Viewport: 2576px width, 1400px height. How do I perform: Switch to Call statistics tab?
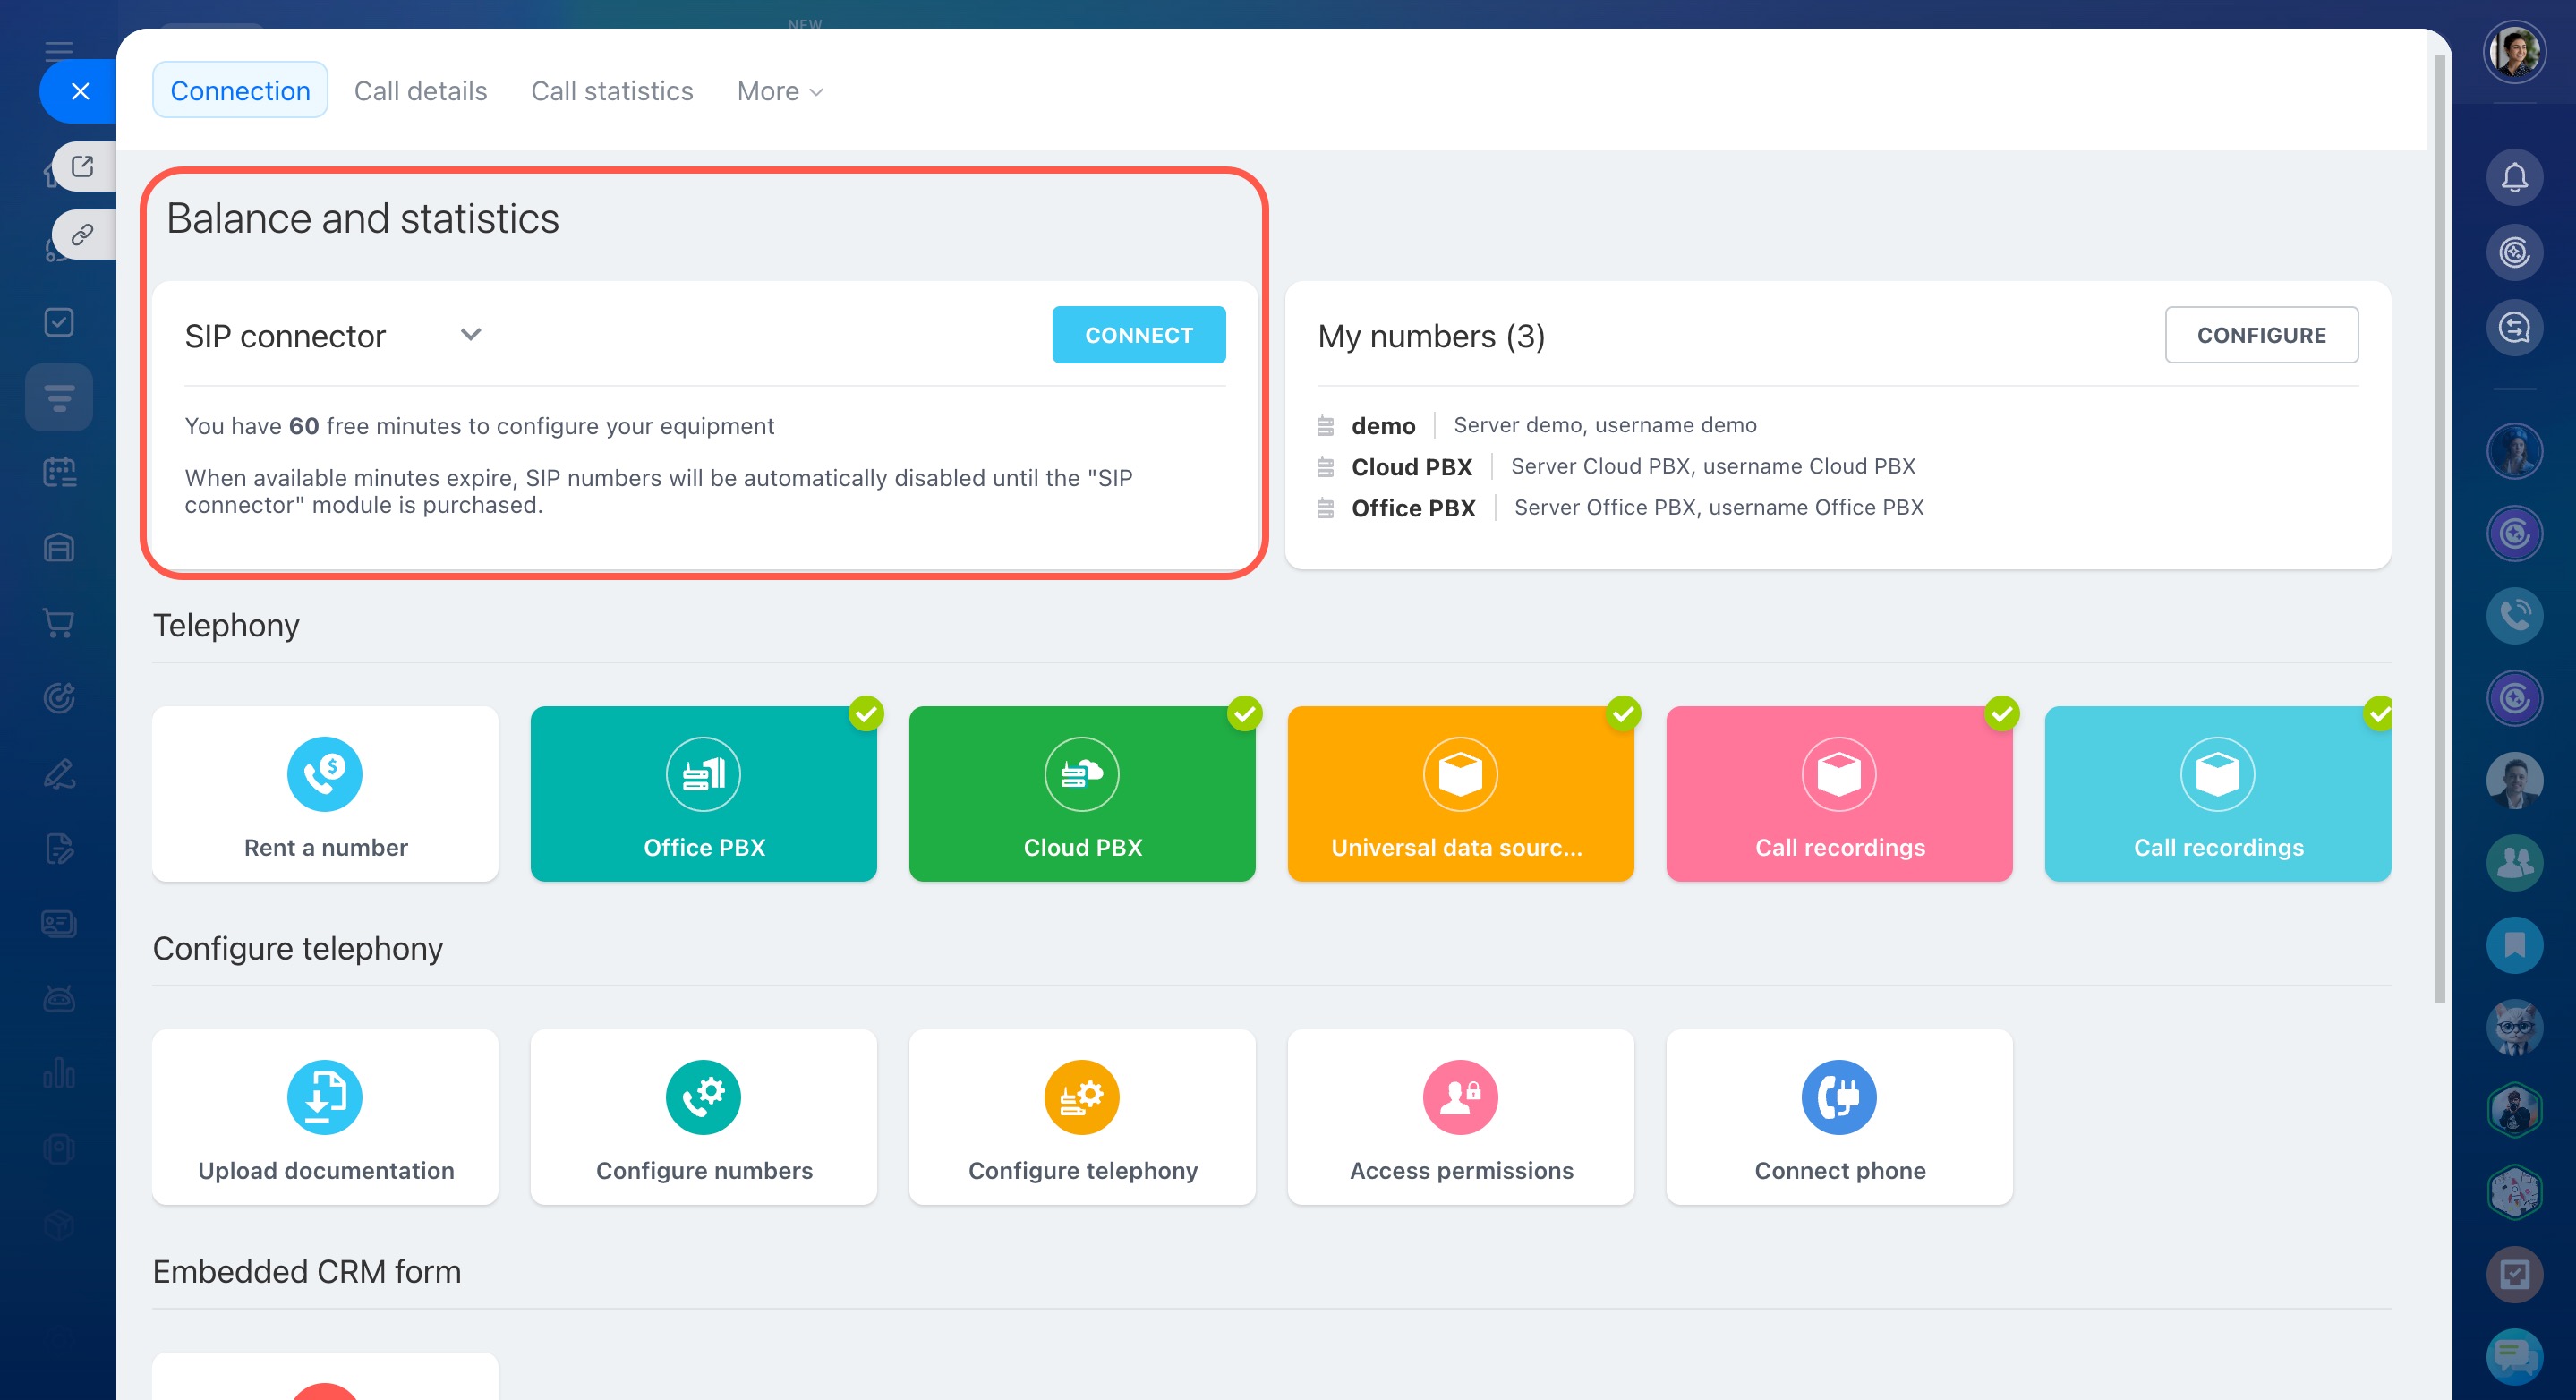[x=611, y=91]
